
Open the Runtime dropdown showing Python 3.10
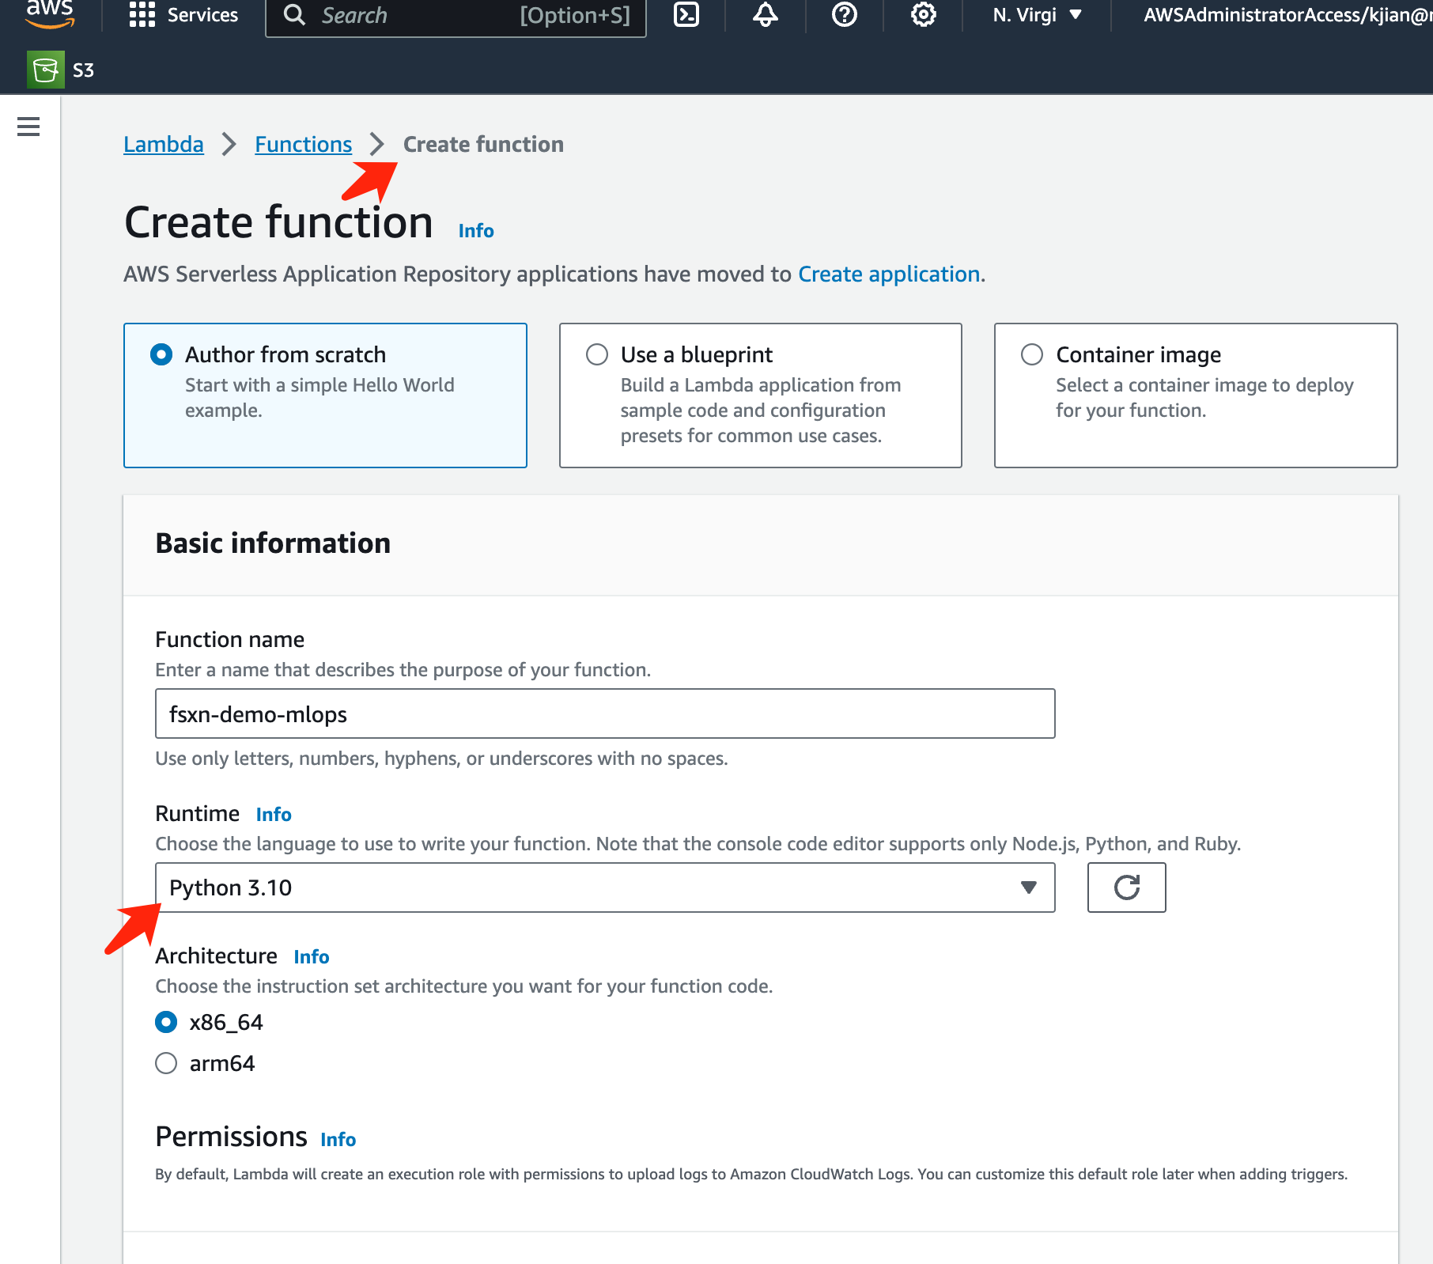604,887
